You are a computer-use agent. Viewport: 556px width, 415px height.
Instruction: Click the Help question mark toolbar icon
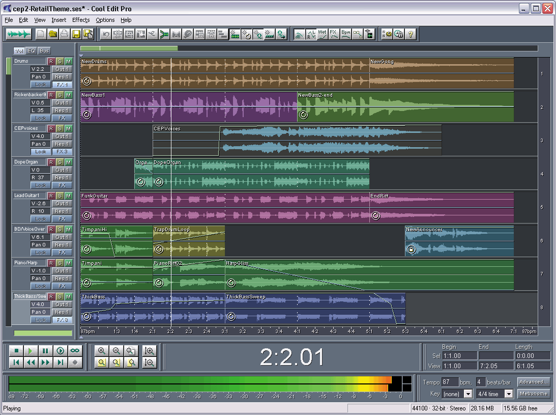pos(411,35)
